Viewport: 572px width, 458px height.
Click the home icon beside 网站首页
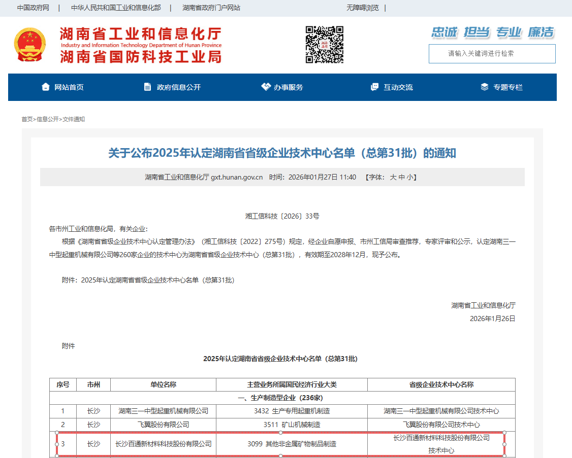(46, 87)
